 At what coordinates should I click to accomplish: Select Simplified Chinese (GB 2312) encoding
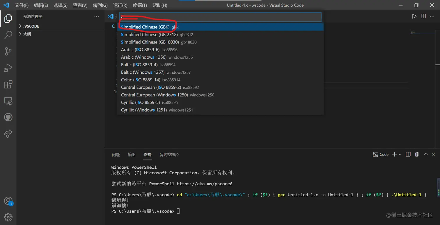(220, 35)
